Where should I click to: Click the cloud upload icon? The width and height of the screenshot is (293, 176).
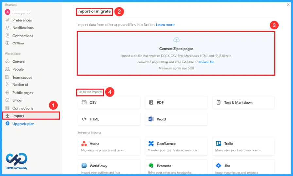coord(176,40)
